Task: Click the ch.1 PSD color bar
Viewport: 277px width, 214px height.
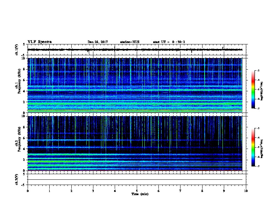Action: click(253, 90)
